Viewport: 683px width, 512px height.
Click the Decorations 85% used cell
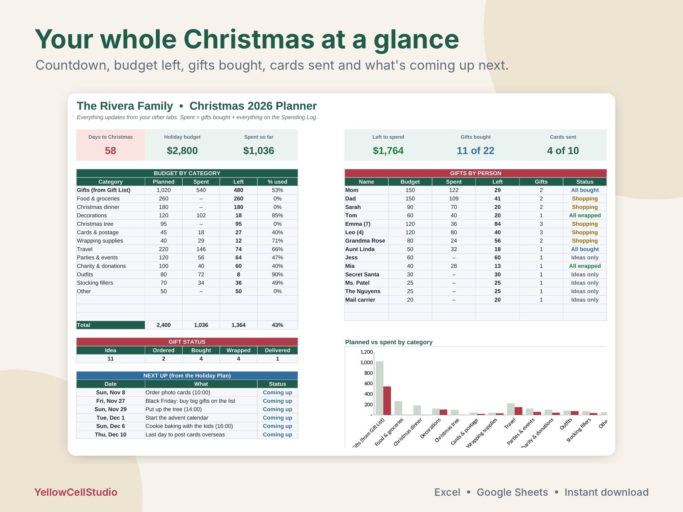point(277,215)
